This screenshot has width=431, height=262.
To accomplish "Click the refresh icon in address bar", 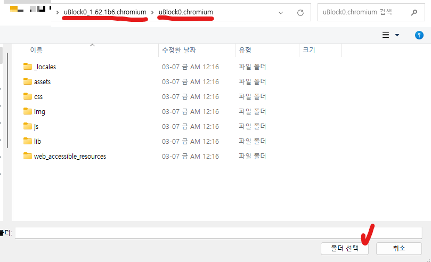I will tap(300, 13).
